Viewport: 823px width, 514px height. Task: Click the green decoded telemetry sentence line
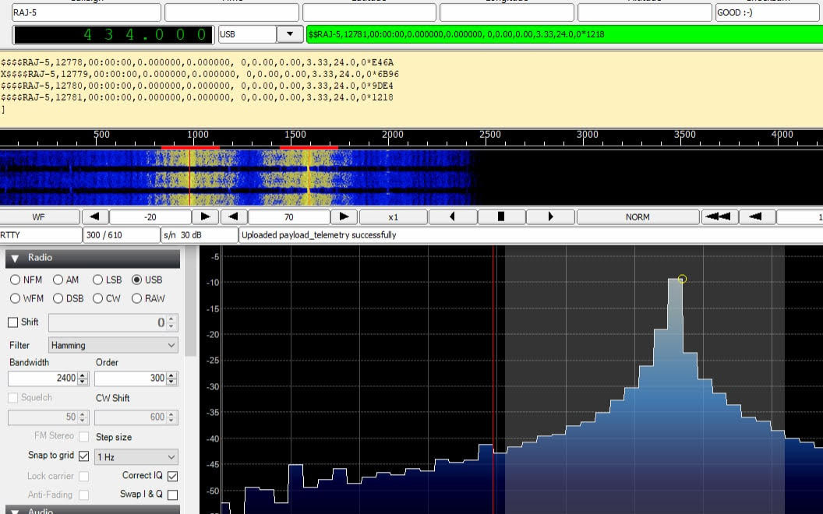point(564,34)
